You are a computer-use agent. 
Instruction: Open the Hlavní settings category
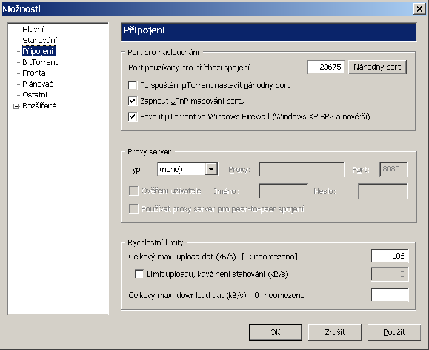point(33,29)
